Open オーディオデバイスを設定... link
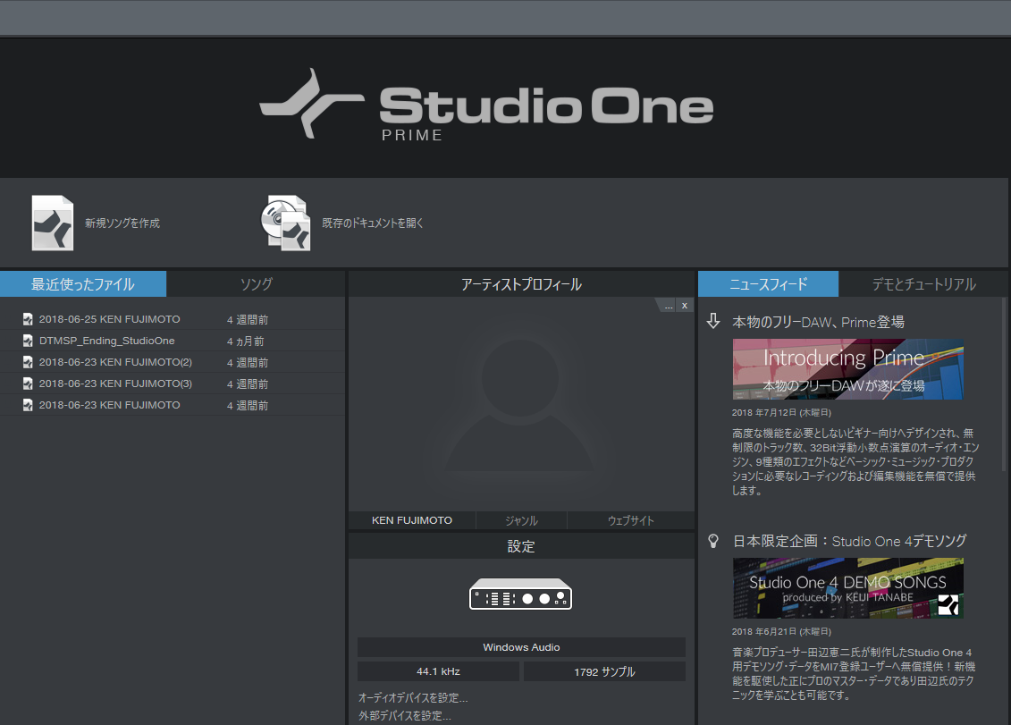Screen dimensions: 1011x725 [x=413, y=698]
